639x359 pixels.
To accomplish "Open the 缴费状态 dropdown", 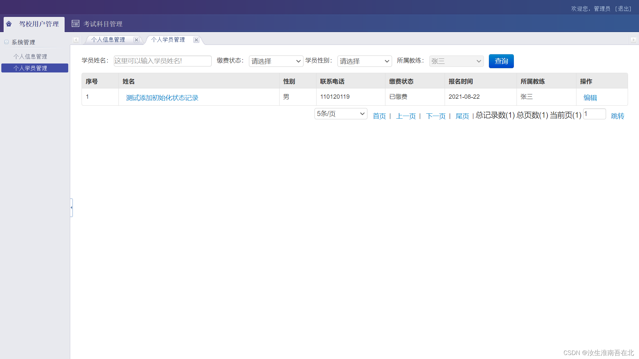I will click(276, 61).
